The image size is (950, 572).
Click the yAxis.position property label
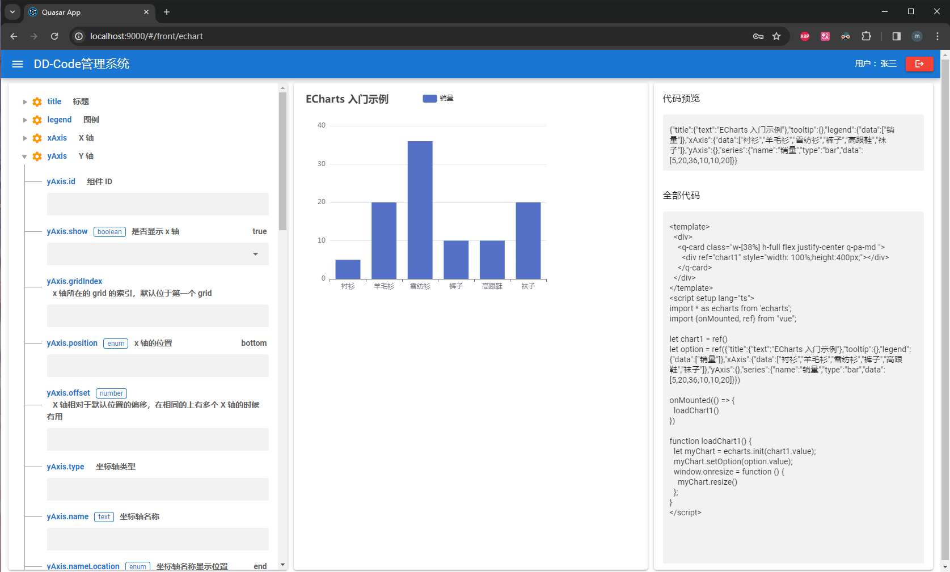[72, 343]
